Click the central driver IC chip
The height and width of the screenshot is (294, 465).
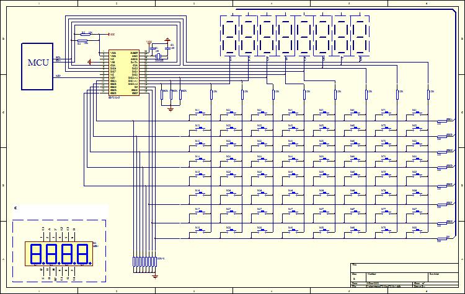click(x=123, y=73)
